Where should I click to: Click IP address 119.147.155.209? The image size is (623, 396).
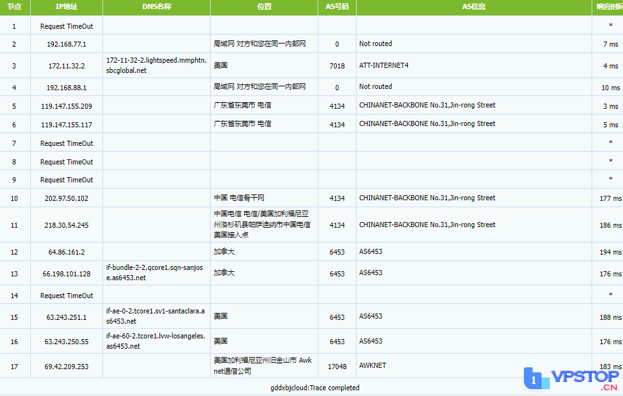pos(66,106)
